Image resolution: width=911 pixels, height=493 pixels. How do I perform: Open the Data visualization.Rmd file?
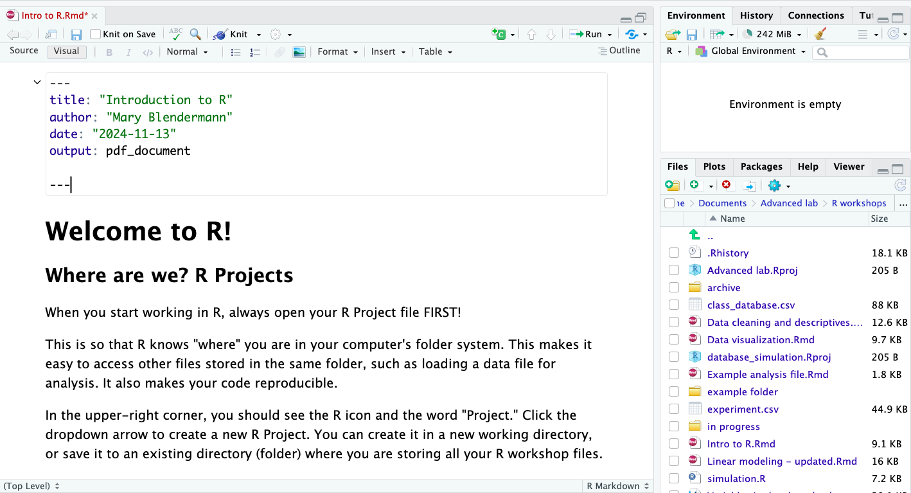[761, 340]
